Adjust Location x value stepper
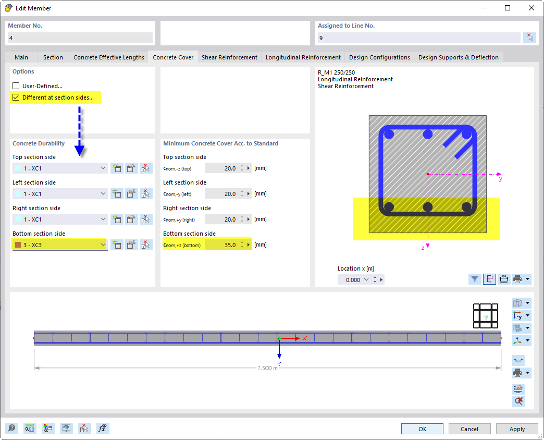544x440 pixels. click(x=375, y=279)
